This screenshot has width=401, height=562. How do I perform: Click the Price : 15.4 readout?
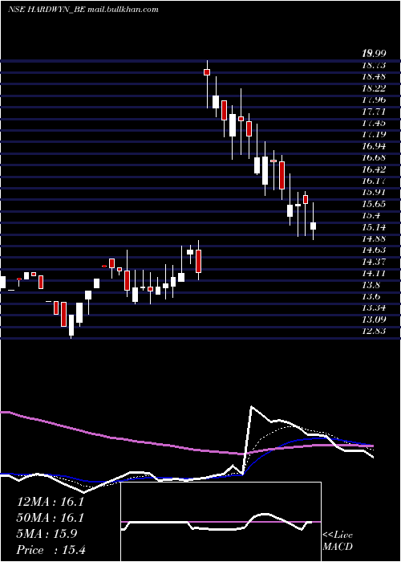tap(51, 550)
